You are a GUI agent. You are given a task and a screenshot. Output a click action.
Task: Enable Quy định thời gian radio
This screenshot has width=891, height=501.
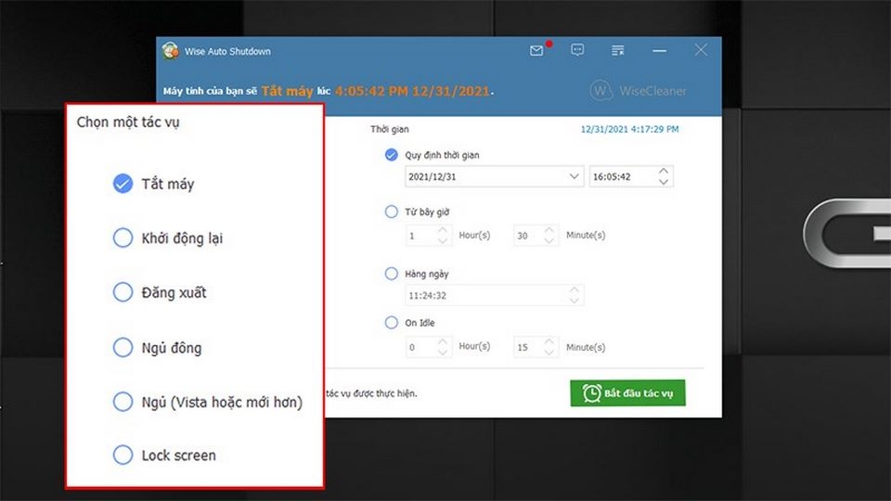(x=391, y=155)
